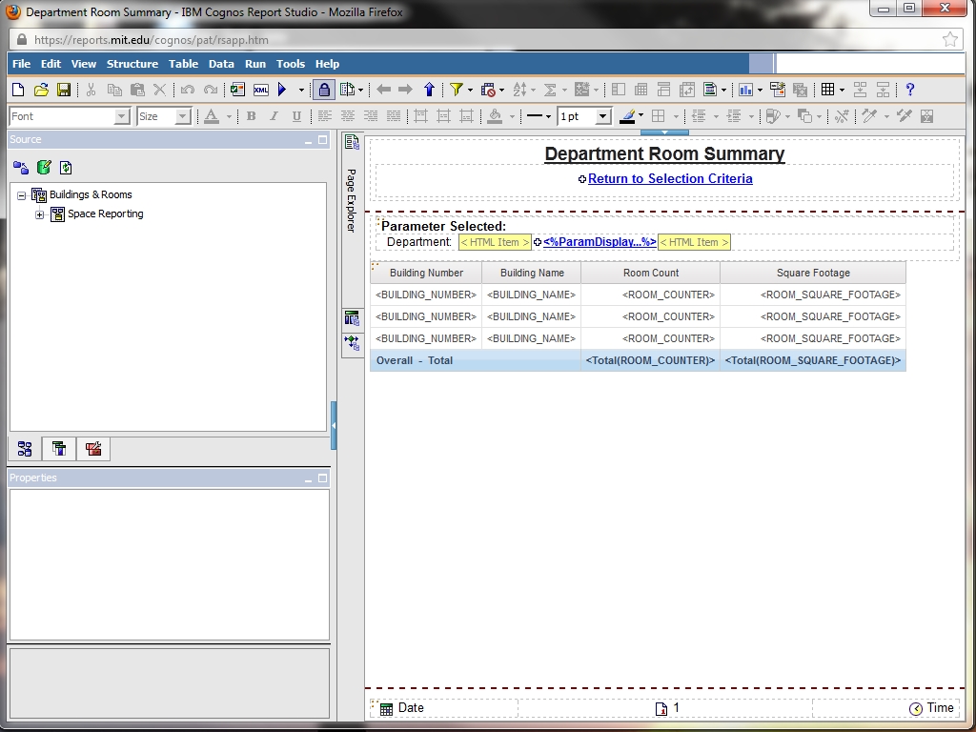Open the Filters funnel tool
The image size is (976, 732).
point(457,90)
